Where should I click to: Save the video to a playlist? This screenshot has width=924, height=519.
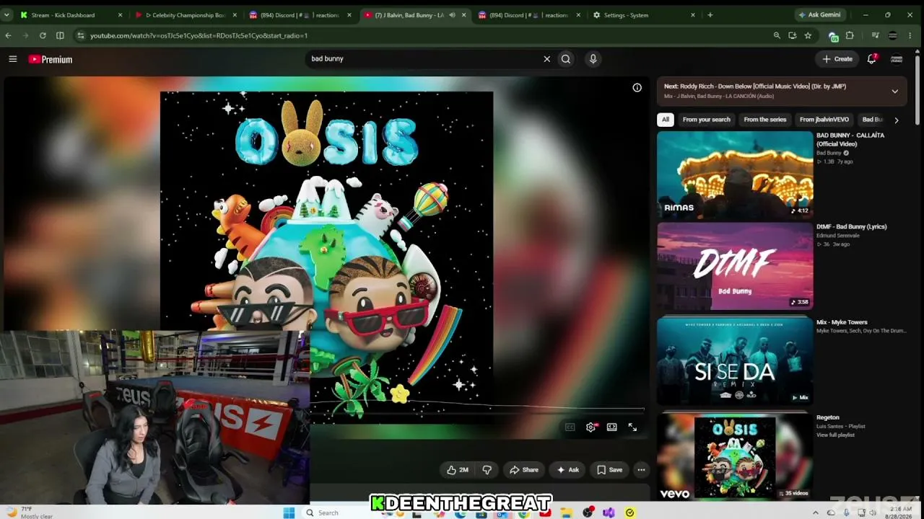click(609, 470)
